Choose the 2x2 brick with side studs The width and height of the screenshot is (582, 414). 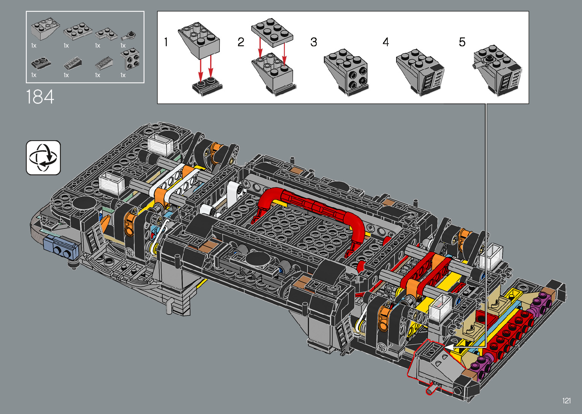pyautogui.click(x=130, y=59)
